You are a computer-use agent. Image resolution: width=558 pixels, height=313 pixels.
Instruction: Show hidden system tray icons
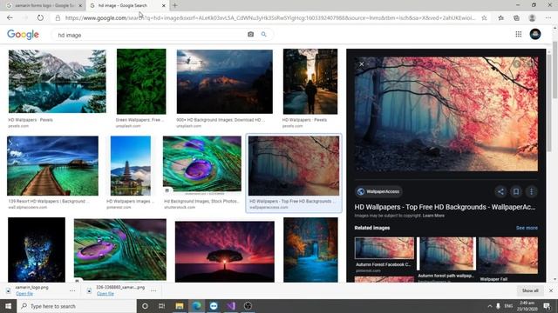coord(490,306)
